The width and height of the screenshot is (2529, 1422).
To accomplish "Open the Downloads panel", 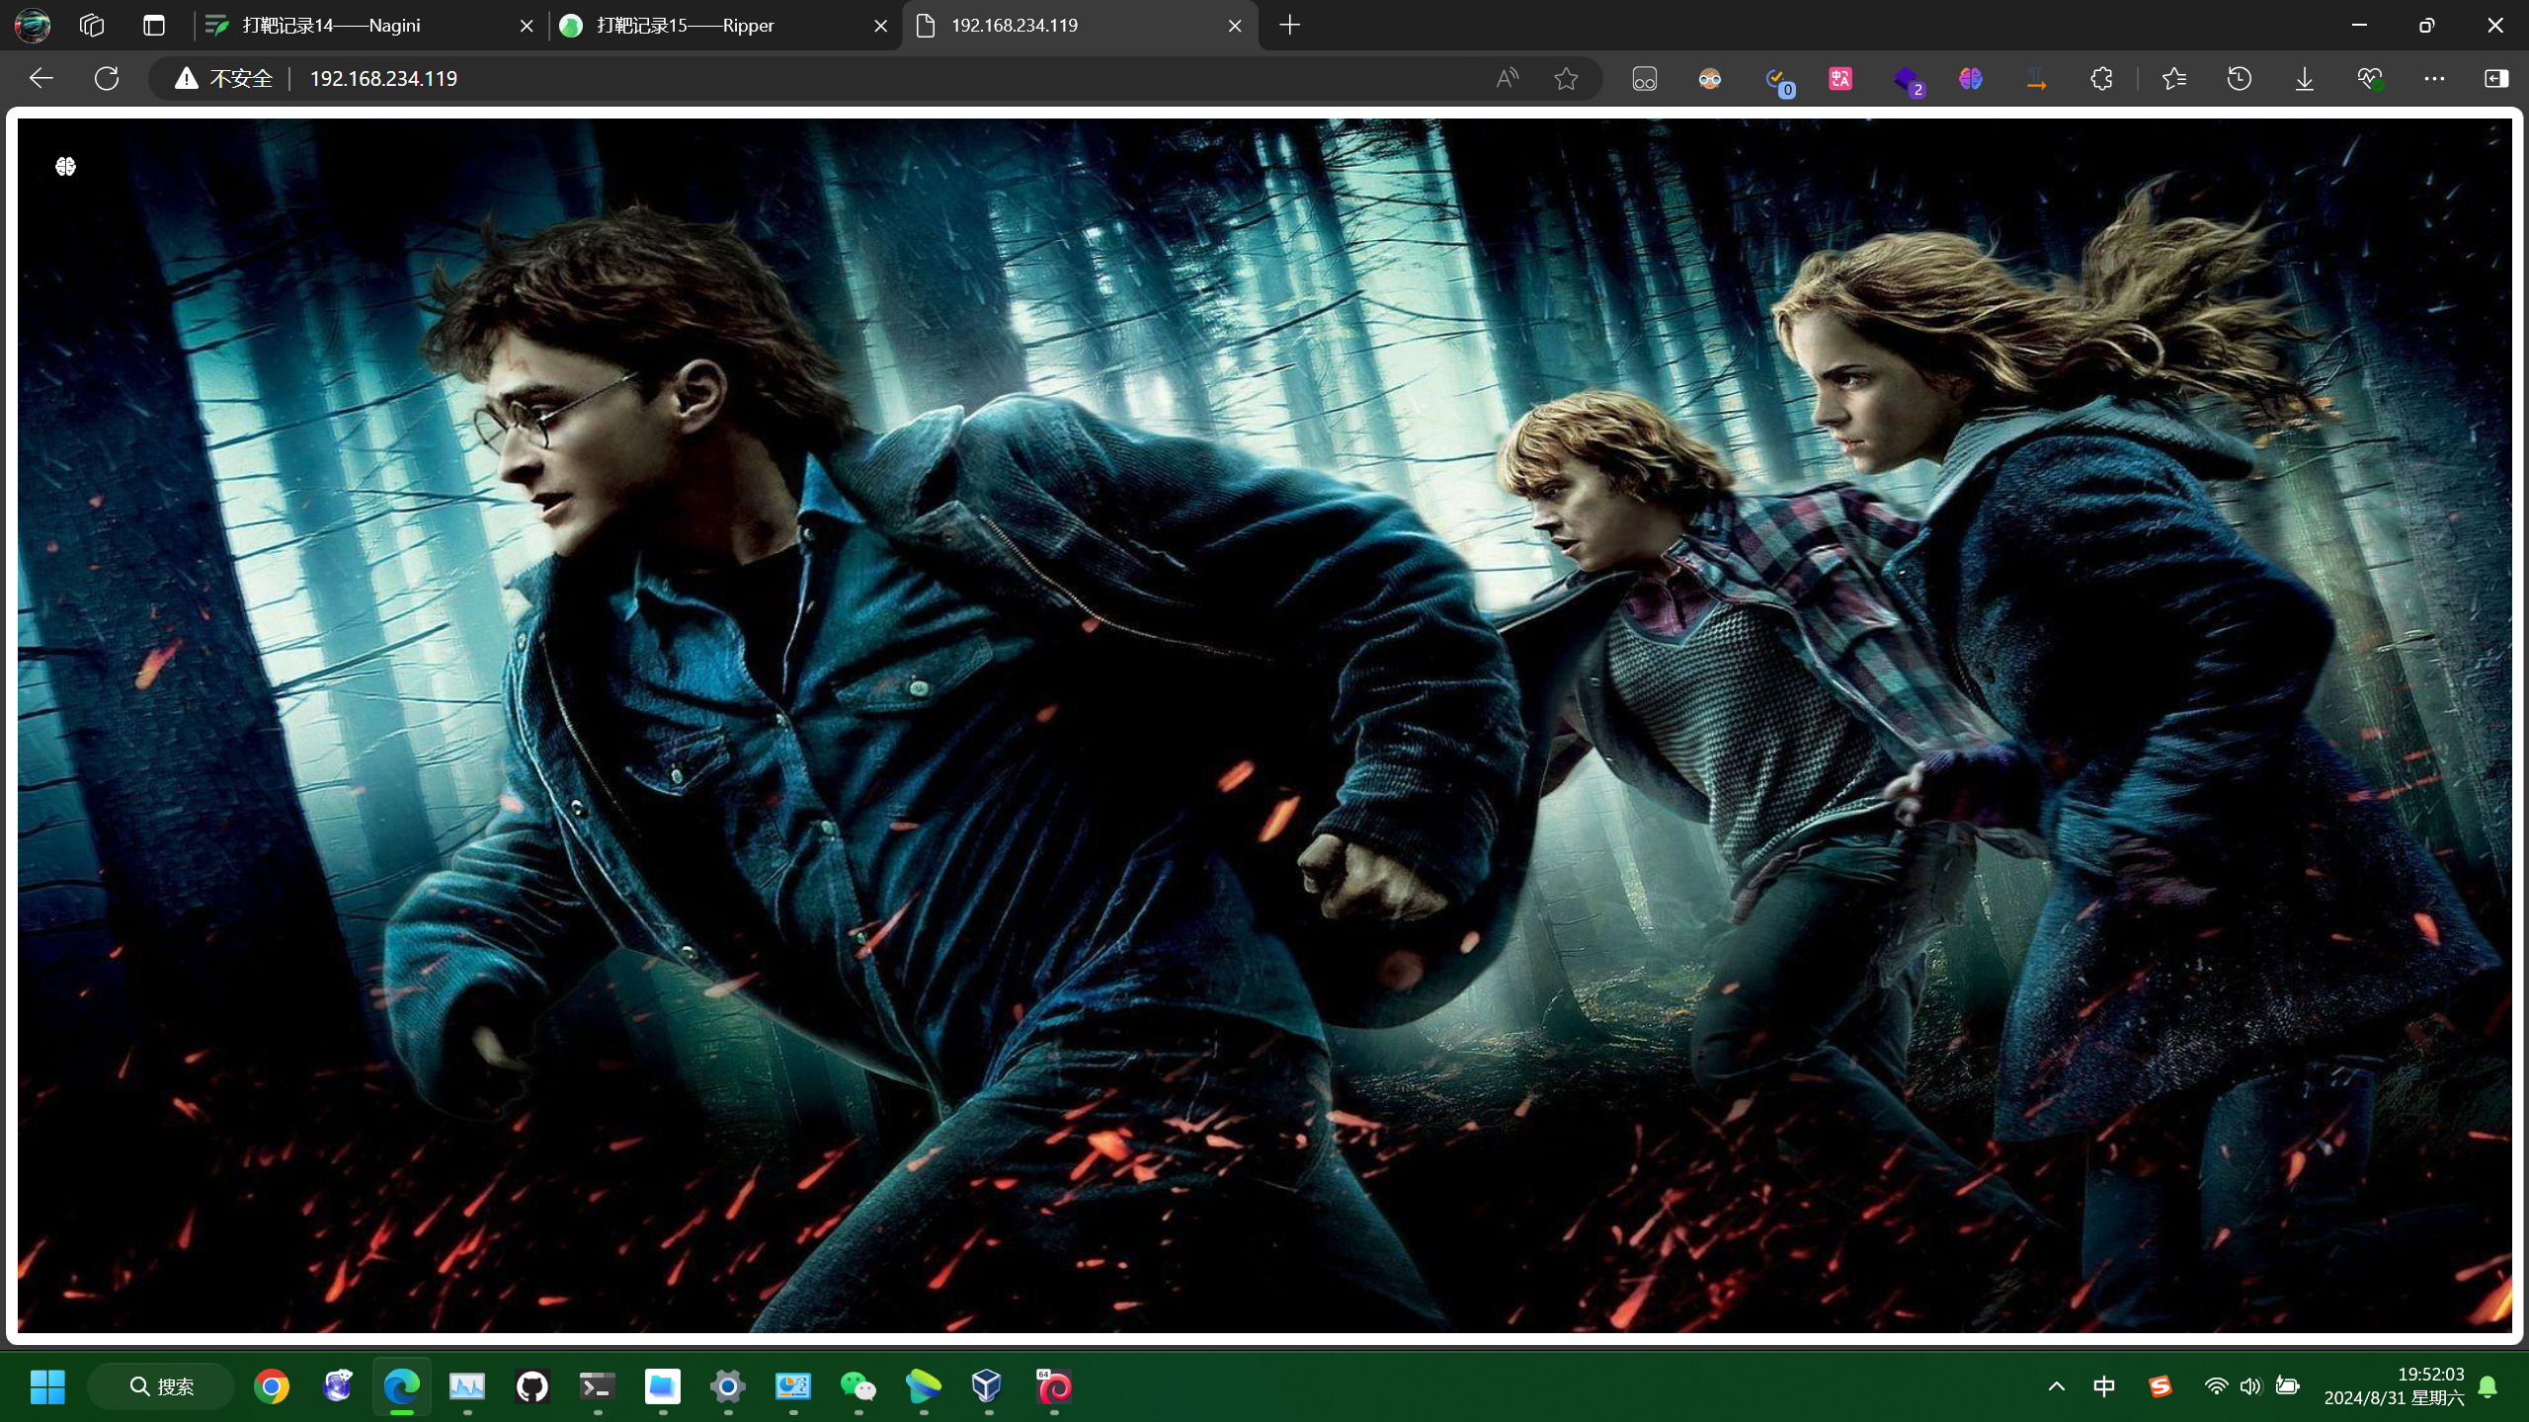I will click(x=2305, y=78).
